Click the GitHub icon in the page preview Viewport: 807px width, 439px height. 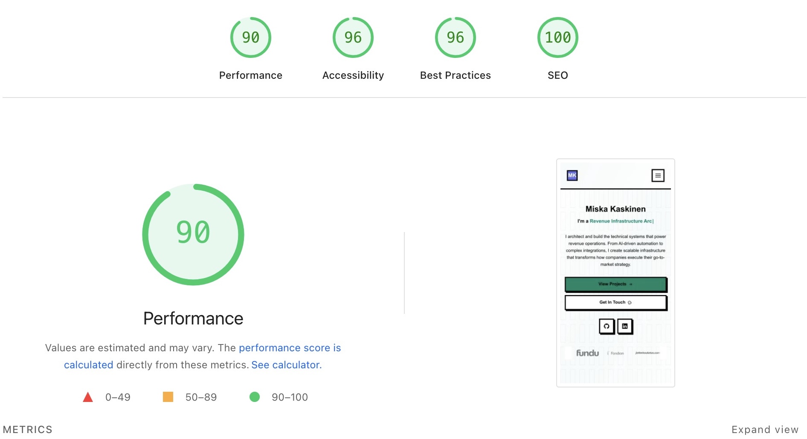click(x=607, y=327)
